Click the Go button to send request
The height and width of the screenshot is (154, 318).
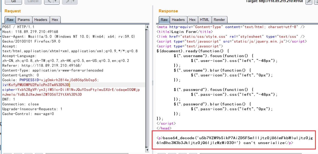pos(13,1)
